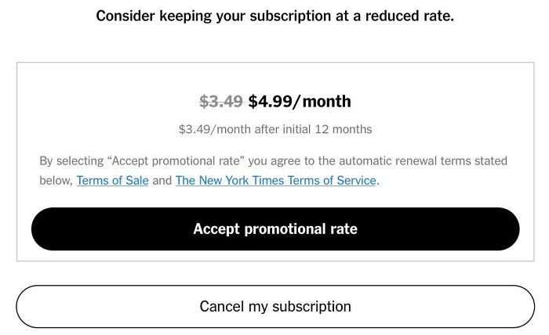Image resolution: width=549 pixels, height=335 pixels.
Task: Click the reduced rate heading text
Action: pos(274,16)
